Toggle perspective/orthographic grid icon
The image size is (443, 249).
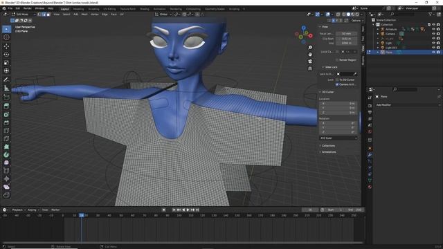tap(310, 68)
